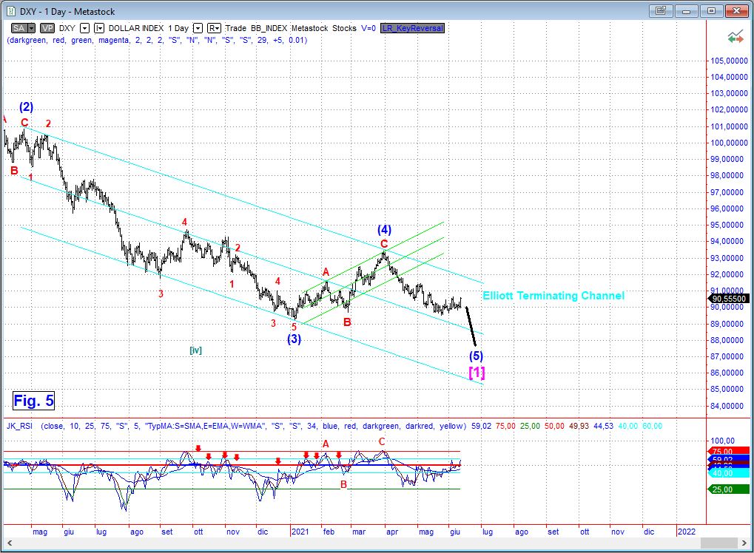Expand the 1 Day periodicity dropdown
Screen dimensions: 754x553
[x=198, y=27]
